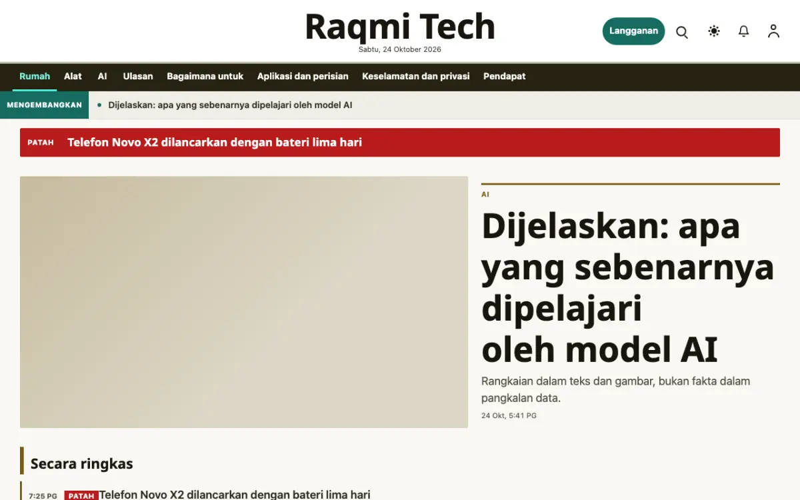
Task: Click the timestamp 24 Okt, 5:41 PG
Action: pyautogui.click(x=509, y=416)
